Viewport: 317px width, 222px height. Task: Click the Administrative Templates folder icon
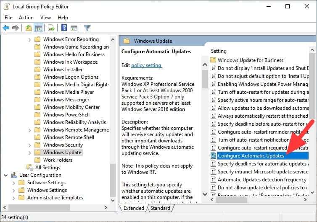21,198
